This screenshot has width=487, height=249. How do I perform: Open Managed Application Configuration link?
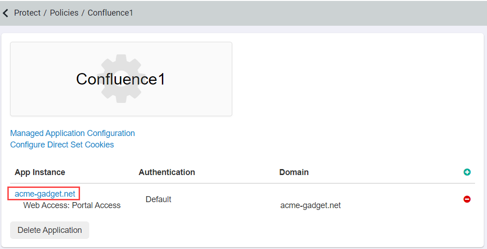tap(73, 133)
